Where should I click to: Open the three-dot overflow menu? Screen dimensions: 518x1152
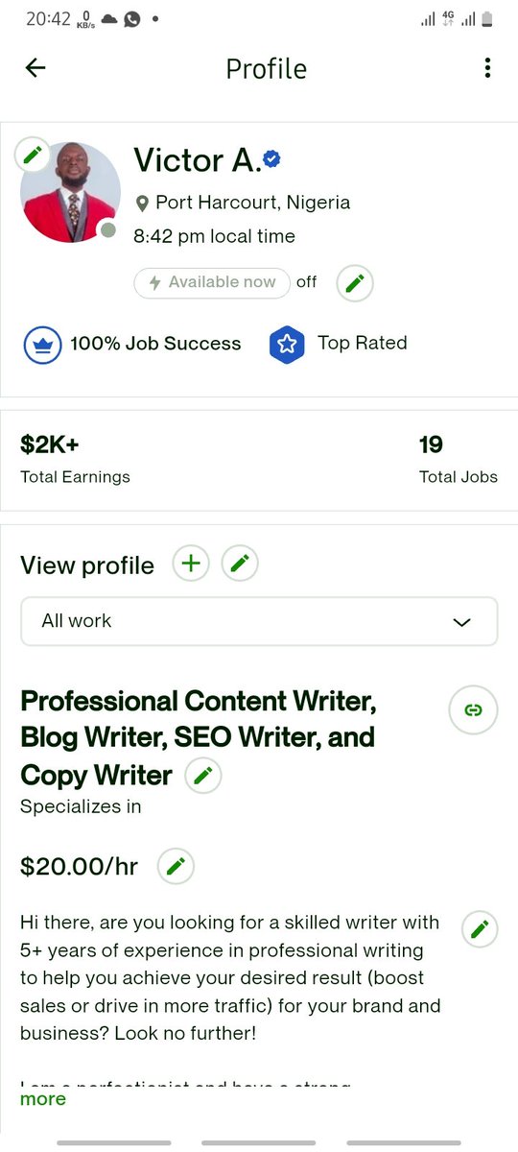coord(487,68)
